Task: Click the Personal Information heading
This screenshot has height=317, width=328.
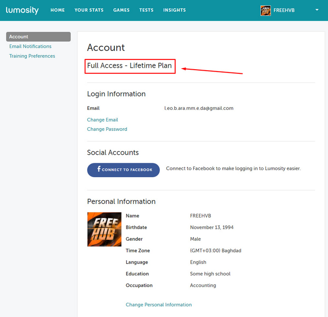Action: (121, 202)
